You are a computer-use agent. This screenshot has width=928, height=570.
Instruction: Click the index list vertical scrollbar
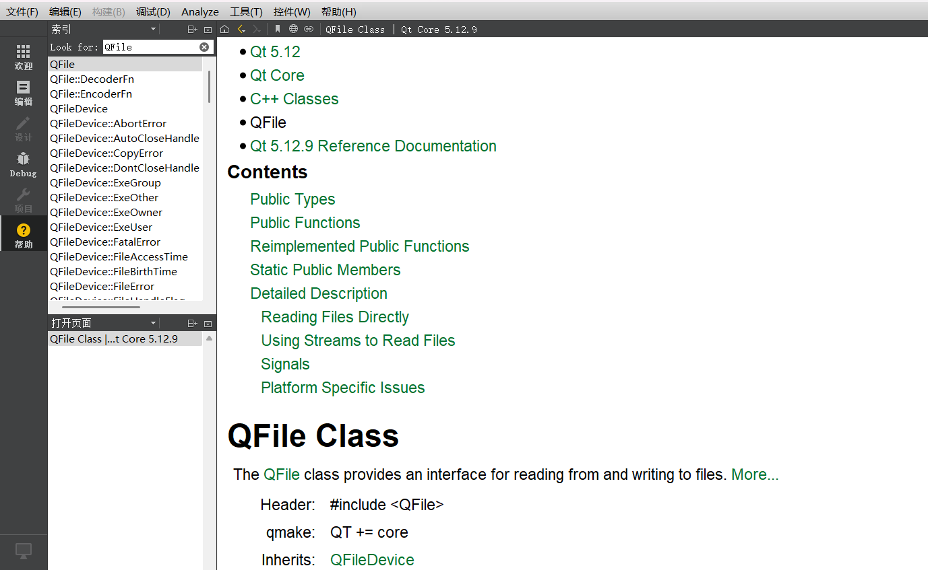209,86
